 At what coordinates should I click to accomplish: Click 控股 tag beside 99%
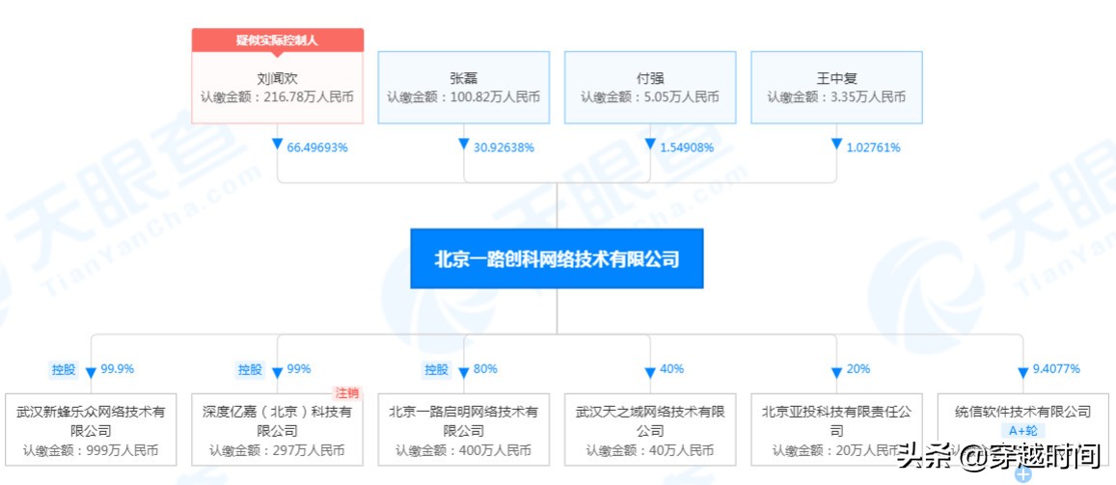(x=251, y=370)
